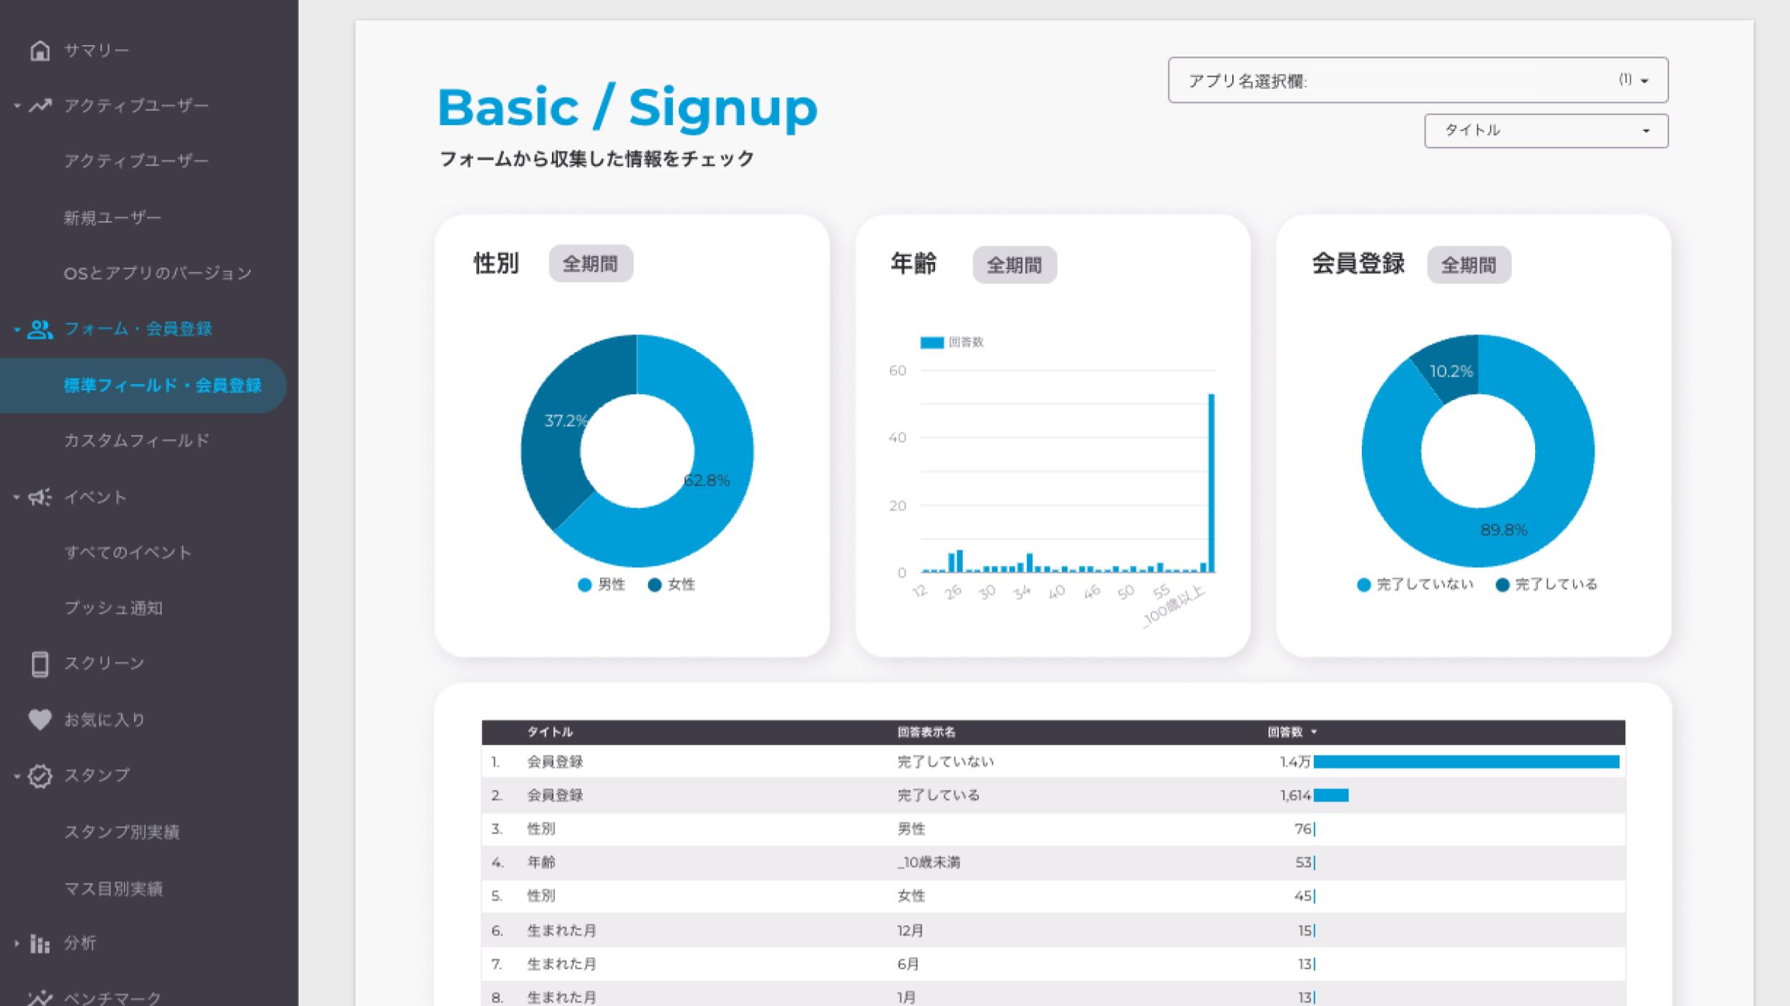Click the badge-check icon for スタンプ
The image size is (1790, 1006).
tap(40, 776)
